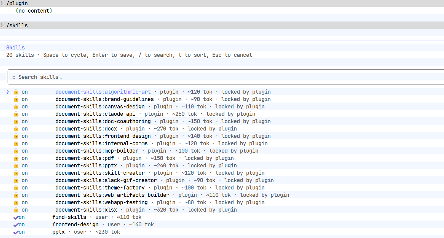Toggle the "on" status of document-skills:claude-api
444x238 pixels.
pyautogui.click(x=25, y=114)
